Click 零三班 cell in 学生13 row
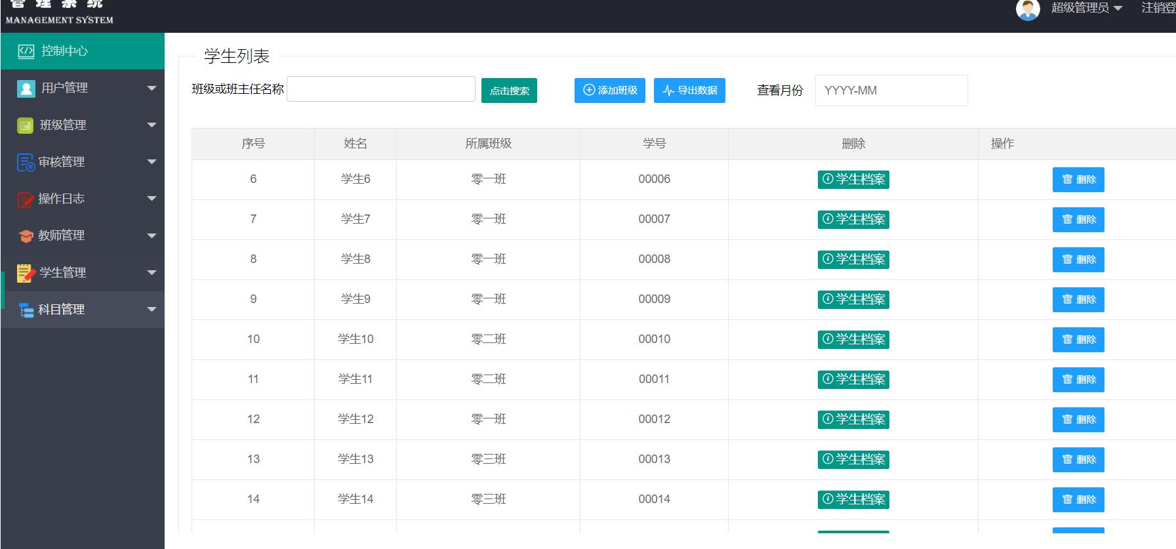This screenshot has height=549, width=1176. click(489, 459)
